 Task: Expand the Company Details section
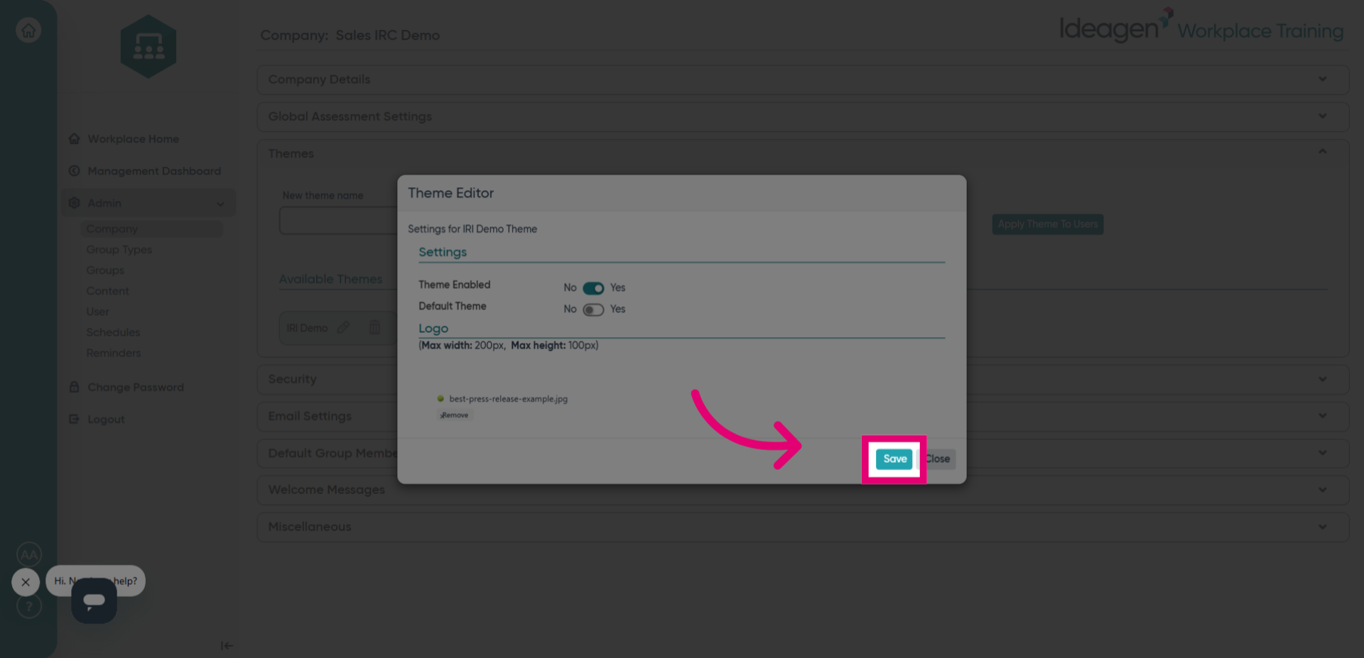(x=802, y=79)
